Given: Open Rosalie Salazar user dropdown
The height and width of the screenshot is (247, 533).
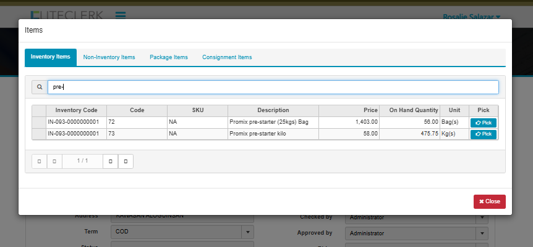Looking at the screenshot, I should [x=471, y=16].
